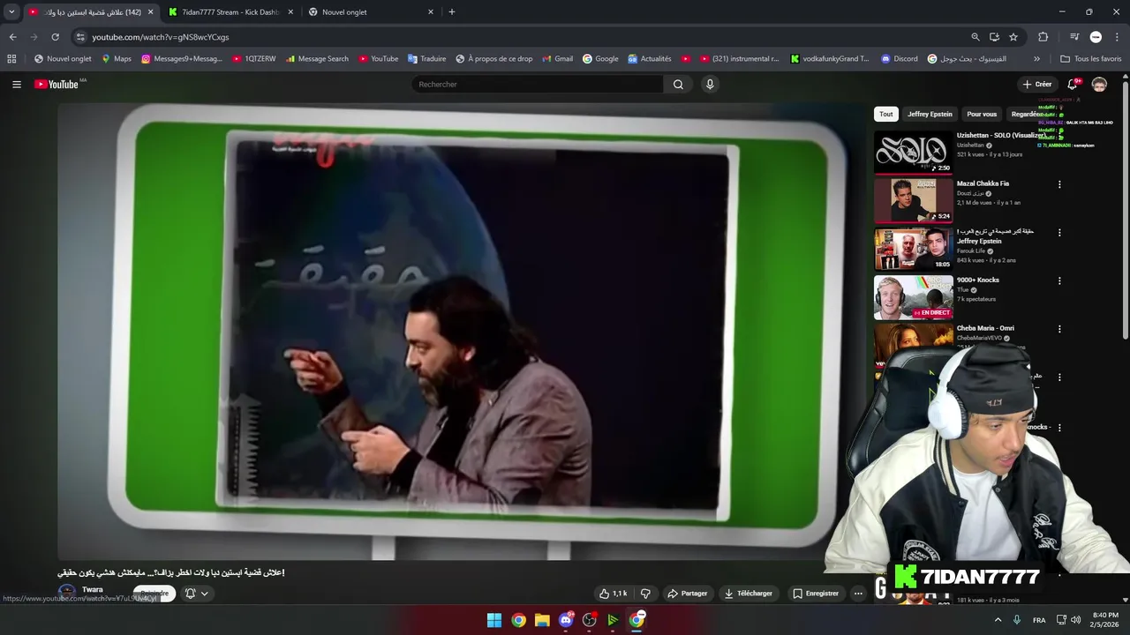Toggle system volume speaker icon
The width and height of the screenshot is (1130, 635).
pyautogui.click(x=1075, y=620)
